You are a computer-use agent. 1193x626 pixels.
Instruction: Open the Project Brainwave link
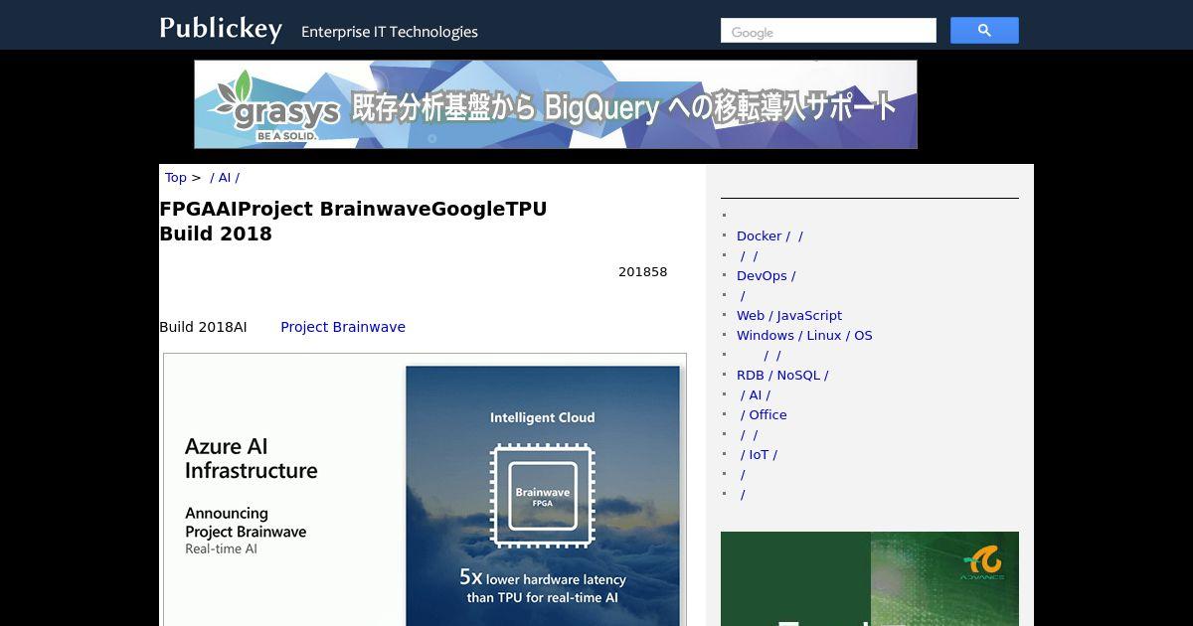343,327
